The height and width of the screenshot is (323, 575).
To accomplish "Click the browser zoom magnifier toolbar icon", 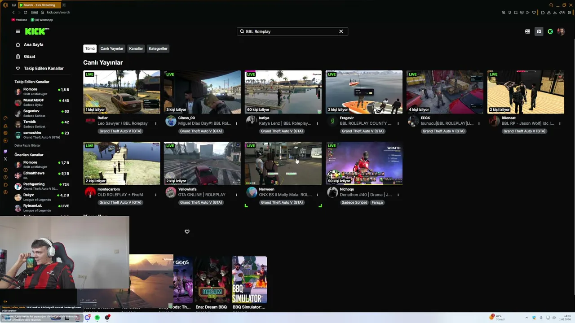I will (504, 13).
